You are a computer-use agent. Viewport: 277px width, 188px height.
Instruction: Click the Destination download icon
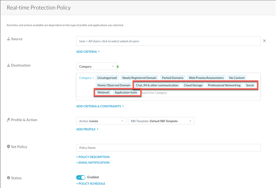pos(8,65)
